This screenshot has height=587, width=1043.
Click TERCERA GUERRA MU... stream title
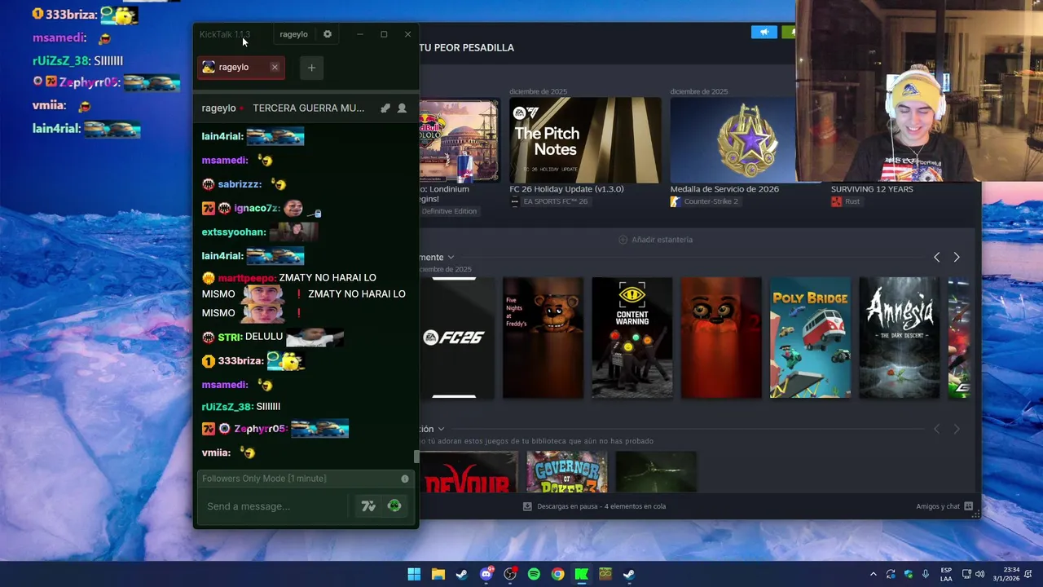pyautogui.click(x=308, y=108)
